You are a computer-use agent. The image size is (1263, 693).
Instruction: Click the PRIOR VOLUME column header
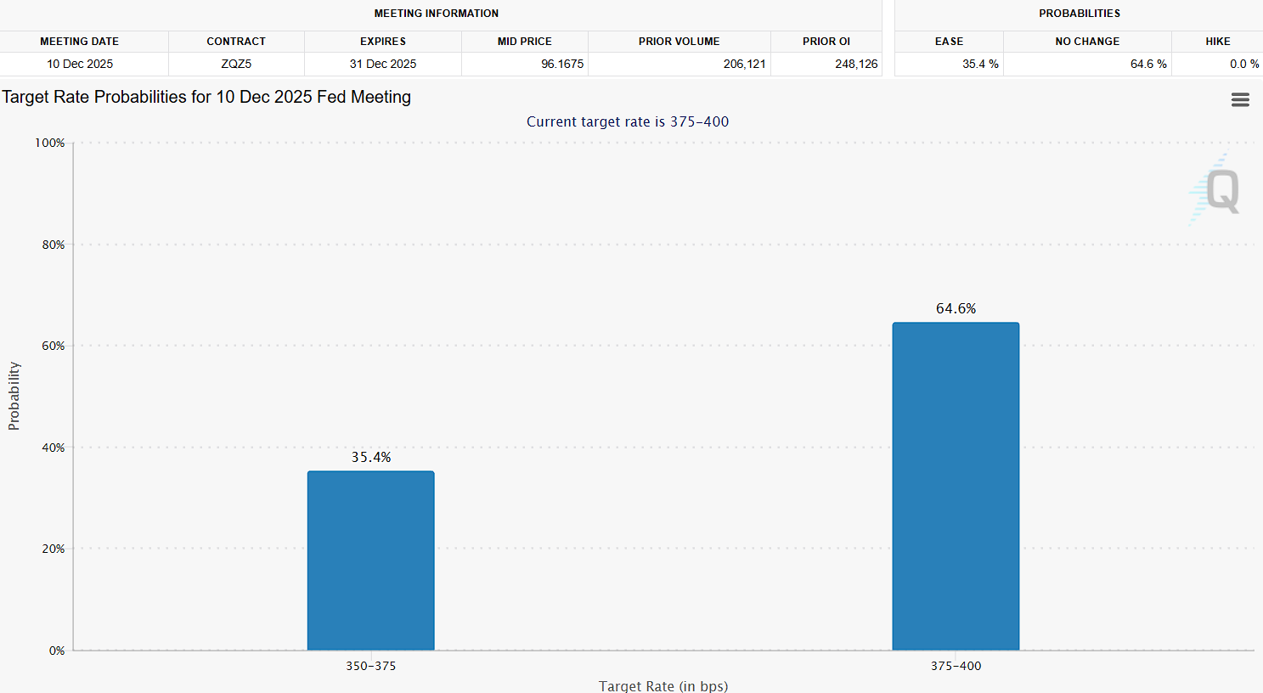tap(679, 42)
